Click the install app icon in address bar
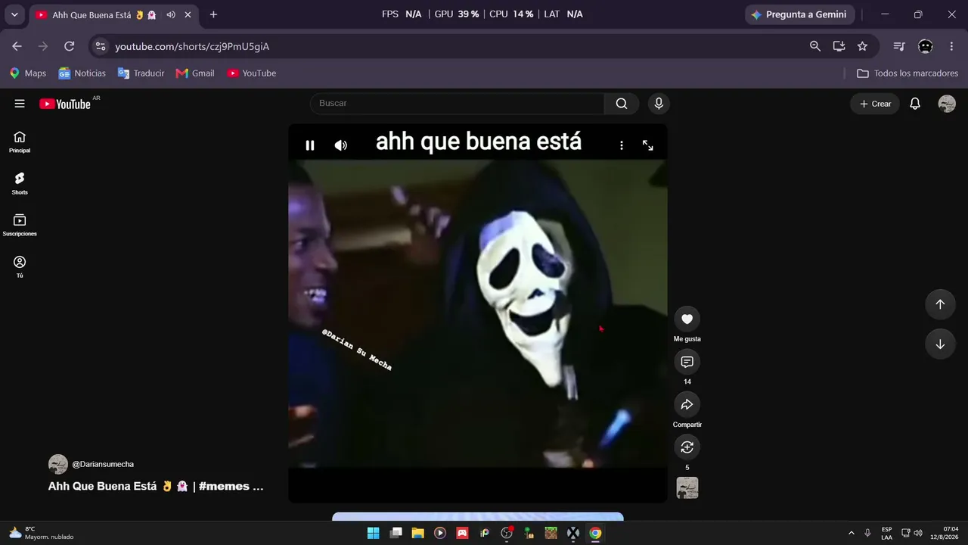The height and width of the screenshot is (545, 968). (x=839, y=46)
